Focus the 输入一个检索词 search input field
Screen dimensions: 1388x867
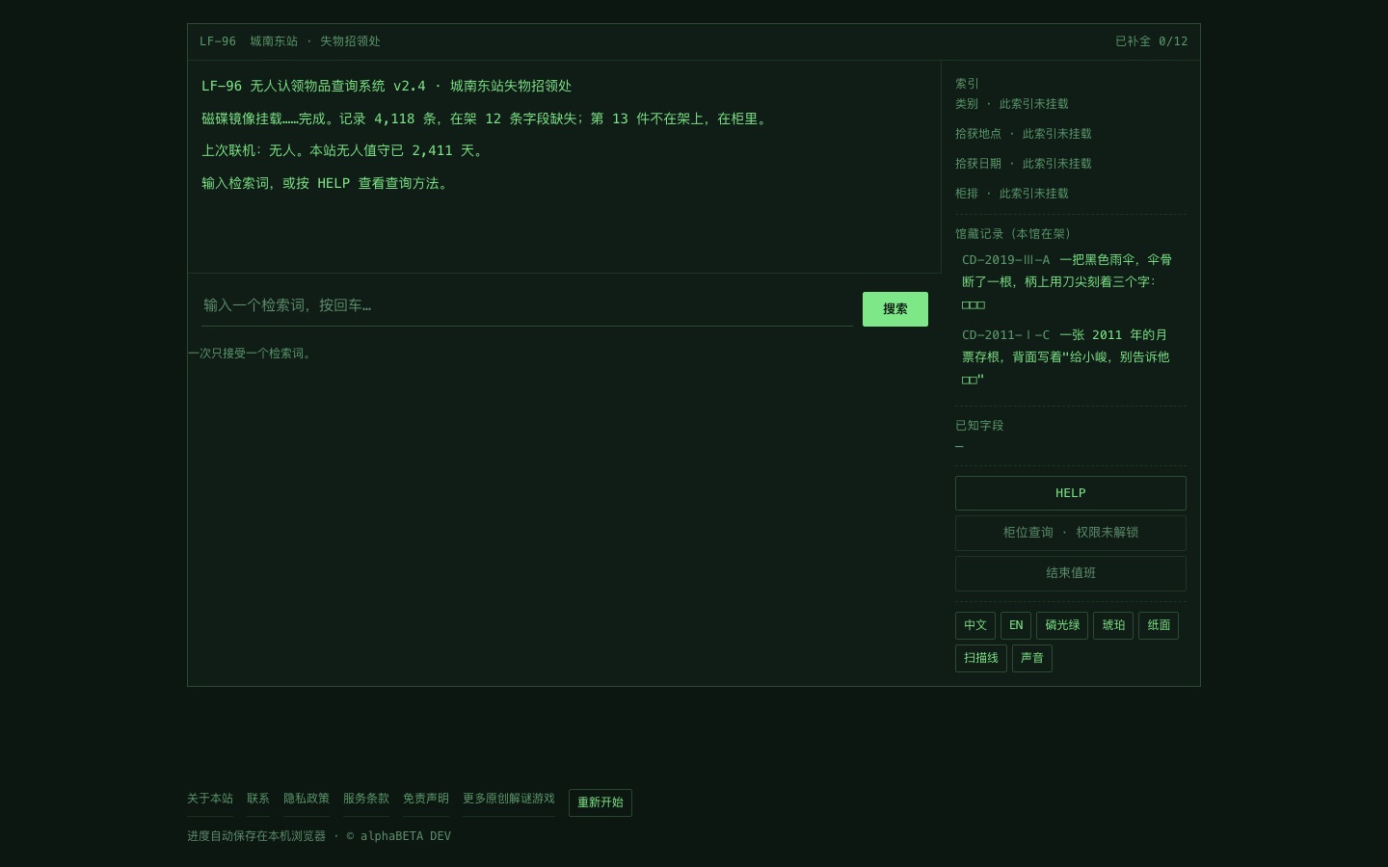point(526,305)
